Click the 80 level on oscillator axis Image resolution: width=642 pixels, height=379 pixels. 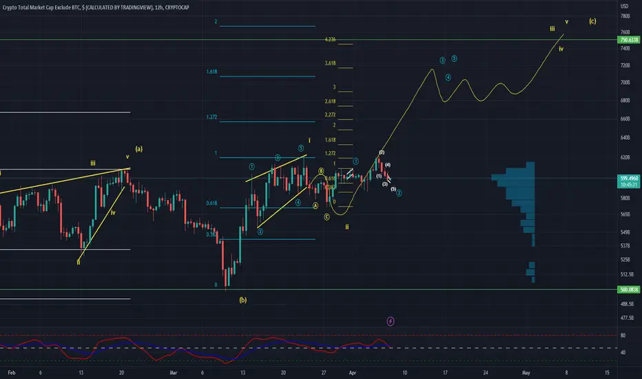point(623,335)
